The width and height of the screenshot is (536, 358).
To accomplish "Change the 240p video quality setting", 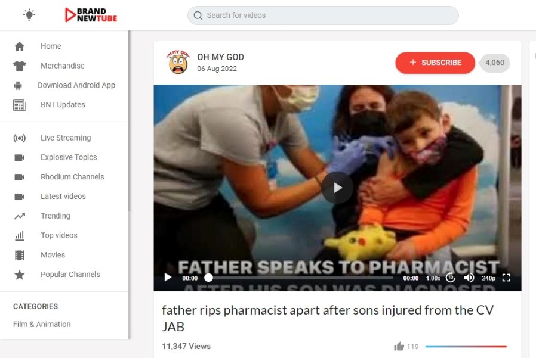I will (x=488, y=278).
